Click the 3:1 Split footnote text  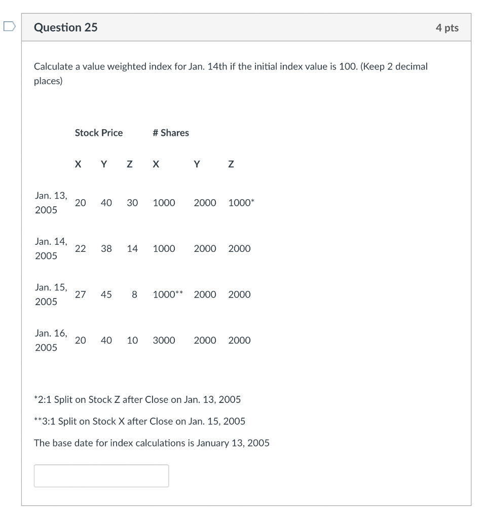coord(140,421)
